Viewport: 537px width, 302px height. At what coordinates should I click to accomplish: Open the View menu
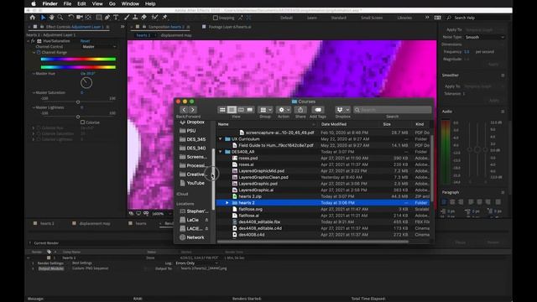(x=97, y=3)
